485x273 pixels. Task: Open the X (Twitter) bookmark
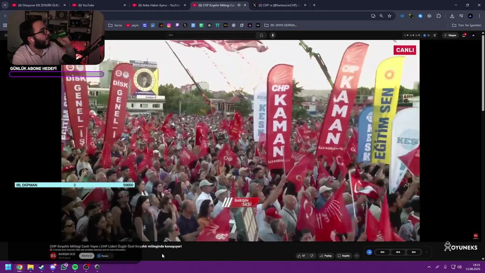(x=185, y=25)
